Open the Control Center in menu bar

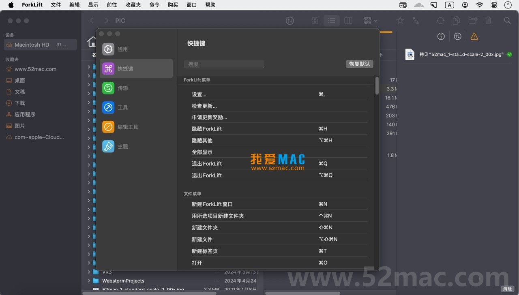[x=494, y=5]
